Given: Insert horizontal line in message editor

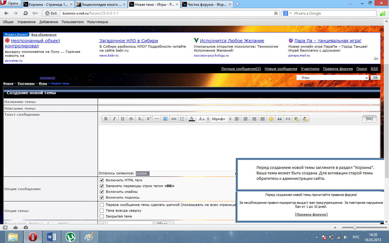Looking at the screenshot, I should coord(157,119).
